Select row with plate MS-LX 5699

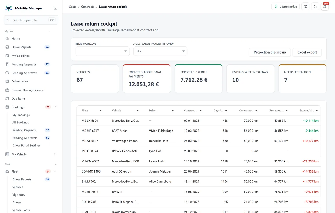point(199,121)
